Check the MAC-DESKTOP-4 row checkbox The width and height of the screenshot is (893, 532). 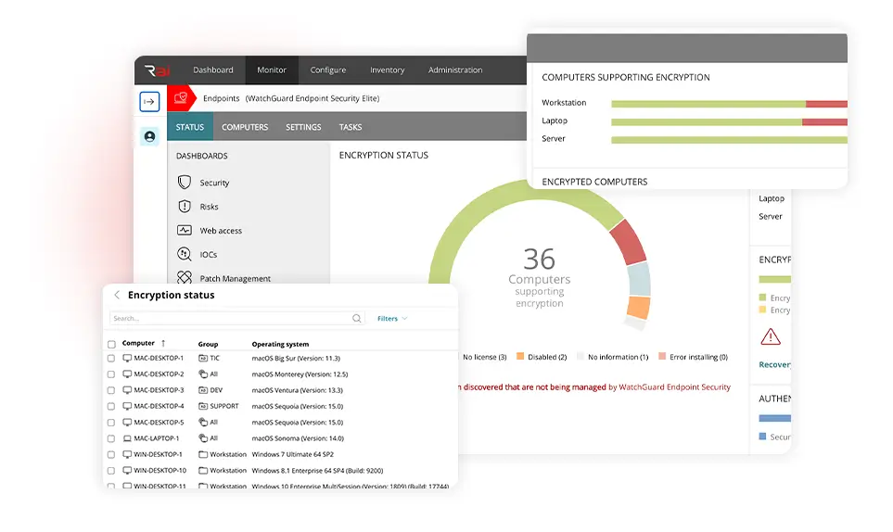(x=111, y=406)
